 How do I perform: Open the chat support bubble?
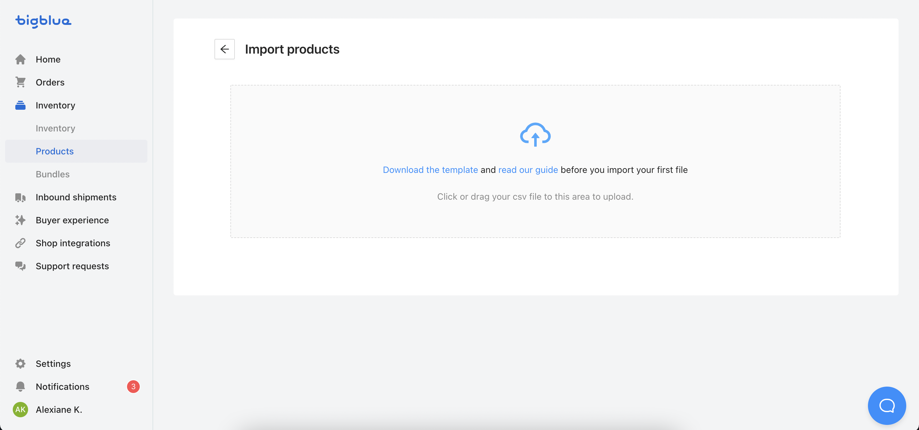point(886,405)
